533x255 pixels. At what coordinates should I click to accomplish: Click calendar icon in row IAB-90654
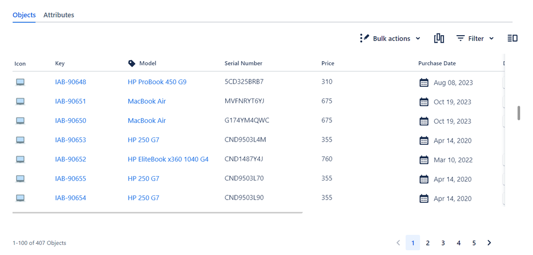click(x=424, y=199)
